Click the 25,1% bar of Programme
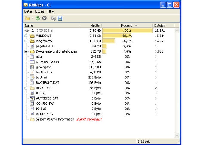 pyautogui.click(x=109, y=41)
